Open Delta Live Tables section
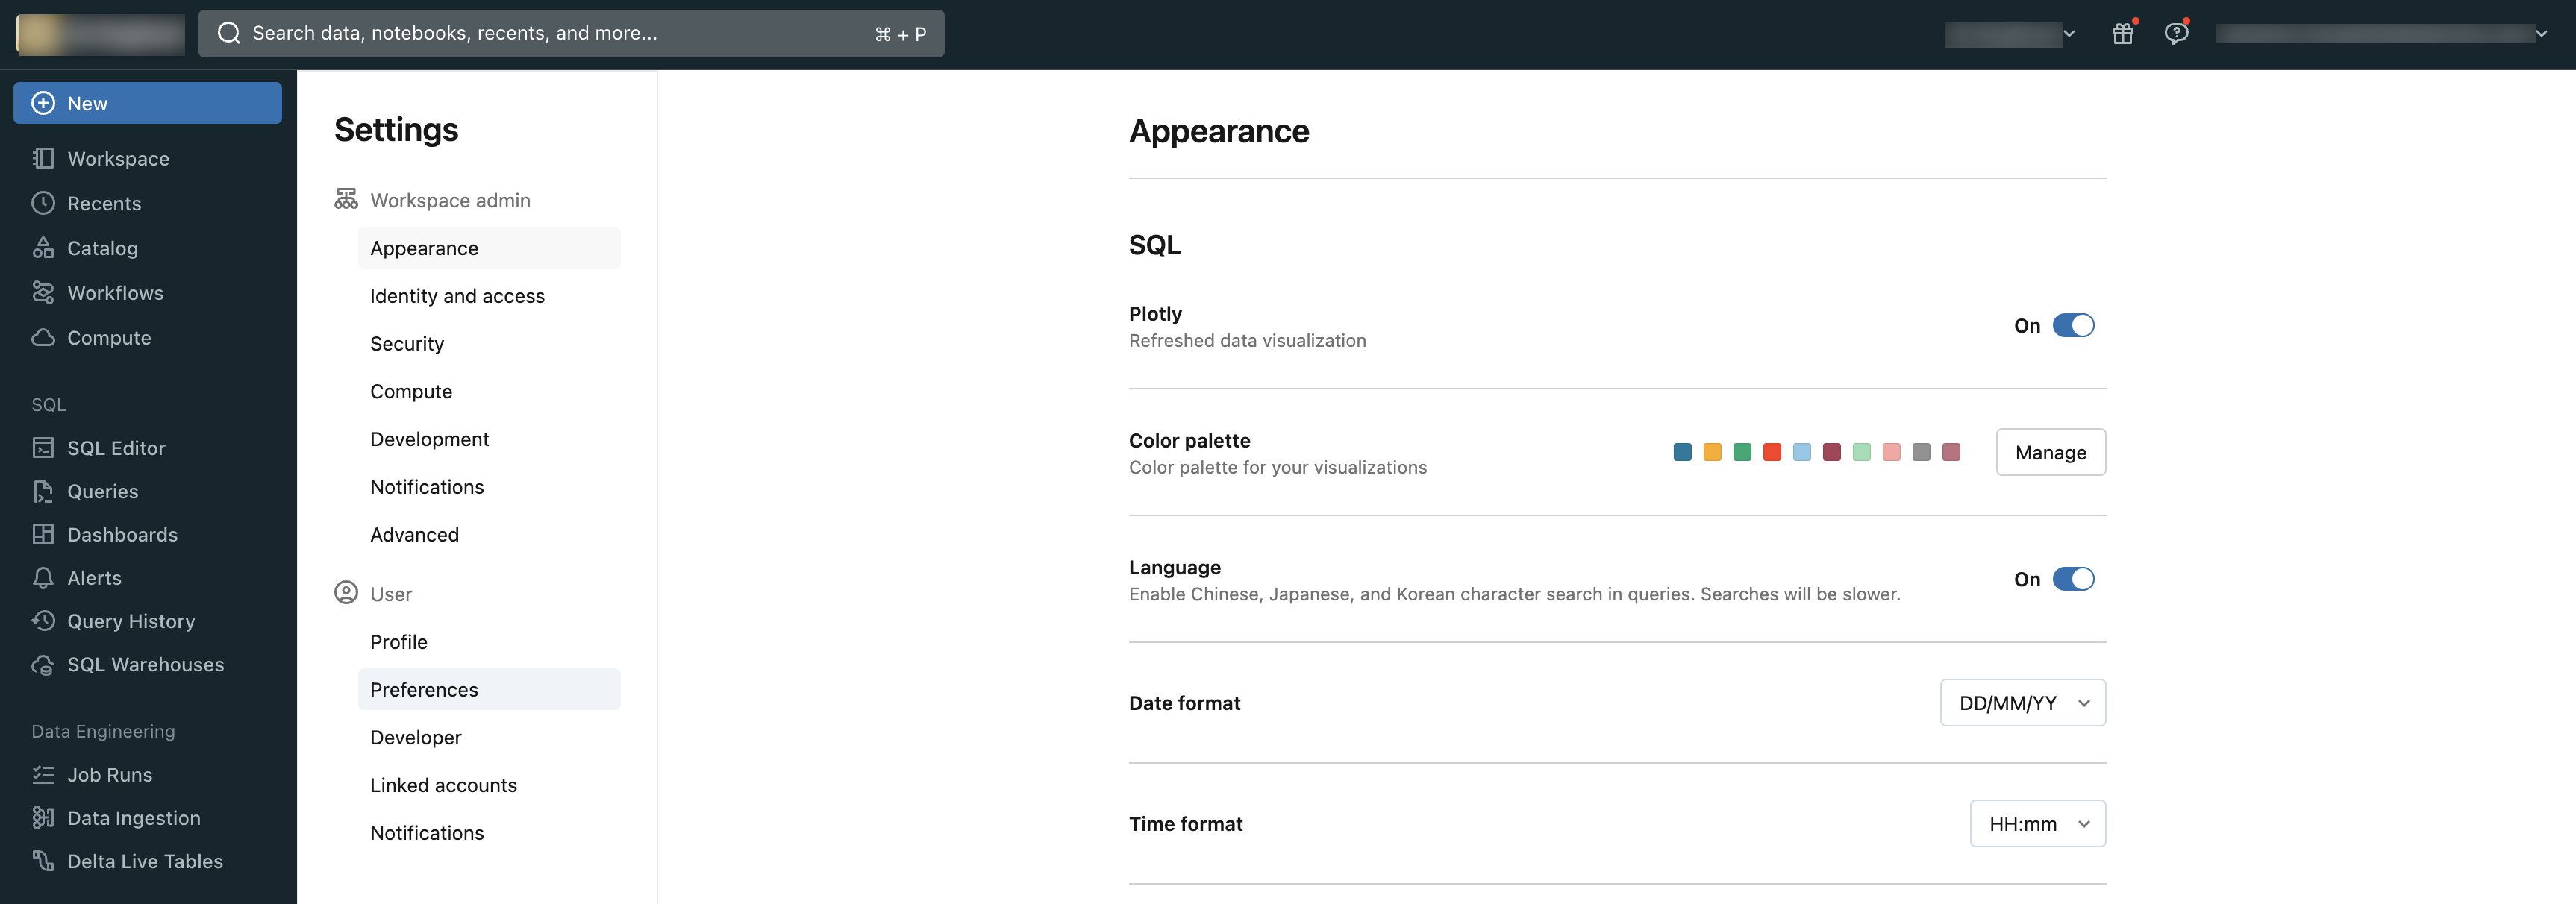This screenshot has height=904, width=2576. [145, 861]
